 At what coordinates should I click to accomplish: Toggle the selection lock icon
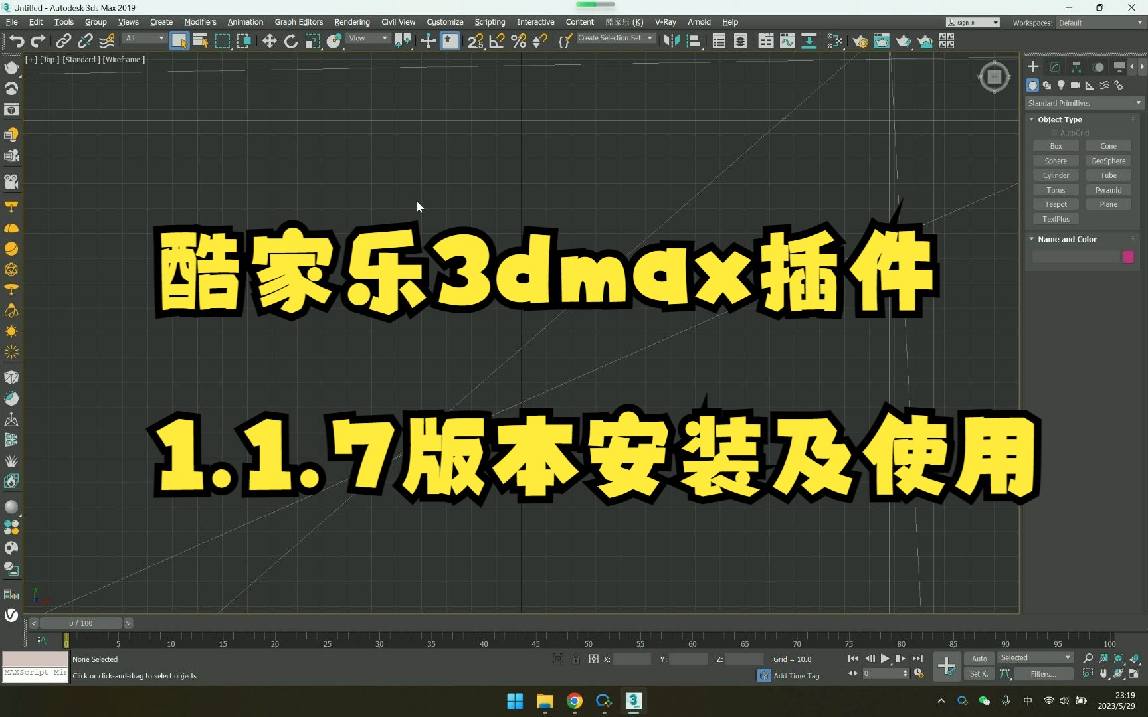point(576,659)
